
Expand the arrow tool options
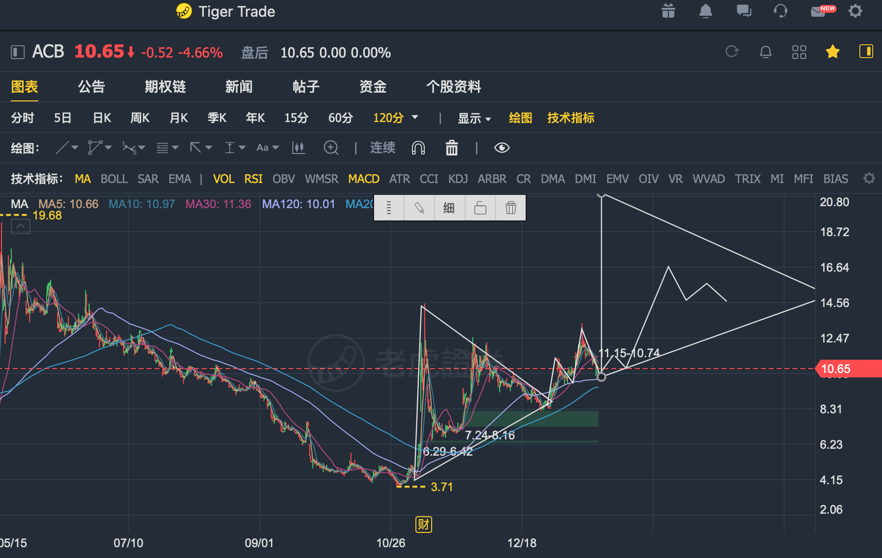(209, 148)
